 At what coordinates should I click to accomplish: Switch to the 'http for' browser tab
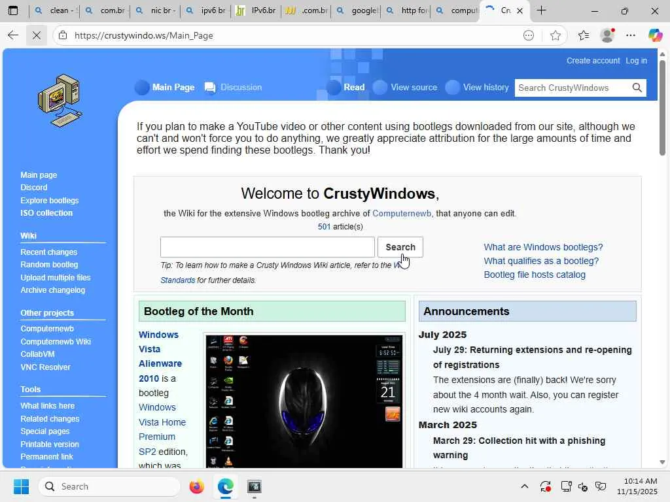tap(408, 10)
